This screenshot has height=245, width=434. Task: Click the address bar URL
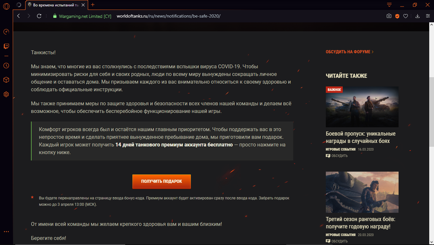pos(169,16)
